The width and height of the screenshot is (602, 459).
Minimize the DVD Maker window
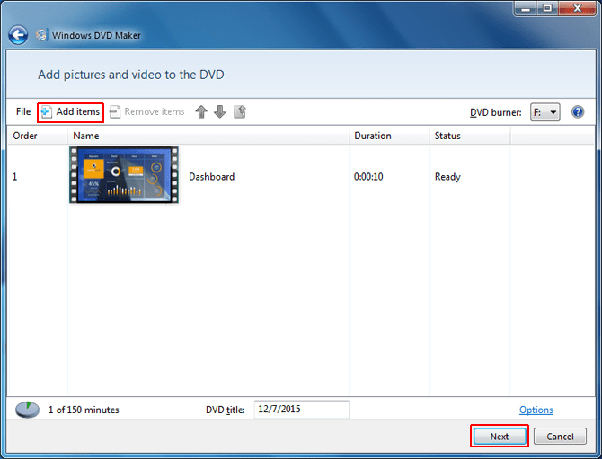tap(526, 8)
